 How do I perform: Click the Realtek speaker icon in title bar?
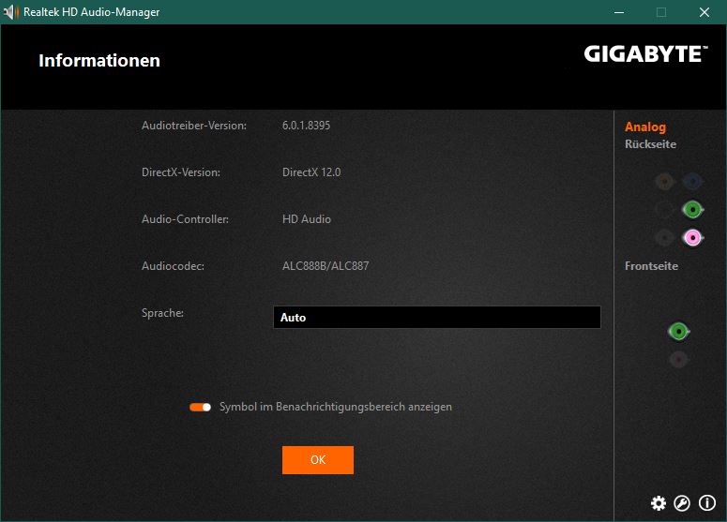(x=11, y=12)
